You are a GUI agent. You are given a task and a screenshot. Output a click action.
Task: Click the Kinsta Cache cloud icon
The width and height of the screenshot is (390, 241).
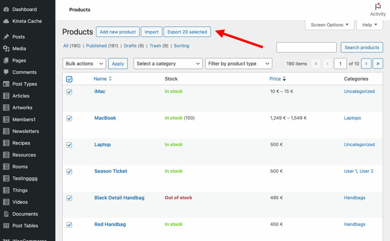tap(6, 21)
